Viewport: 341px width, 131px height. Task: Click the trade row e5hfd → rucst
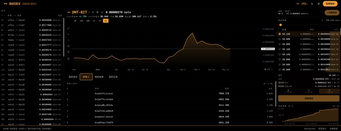[32, 119]
